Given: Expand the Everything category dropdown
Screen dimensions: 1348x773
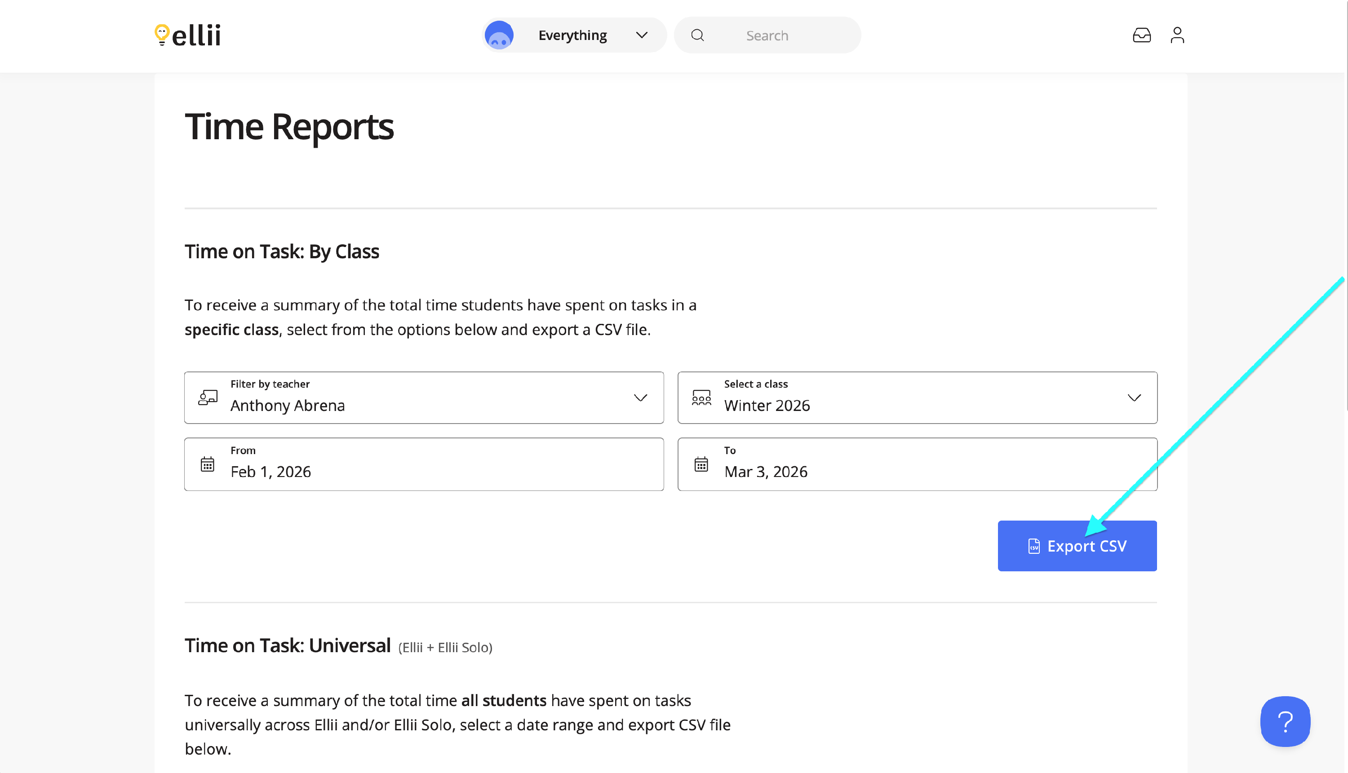Looking at the screenshot, I should 642,35.
